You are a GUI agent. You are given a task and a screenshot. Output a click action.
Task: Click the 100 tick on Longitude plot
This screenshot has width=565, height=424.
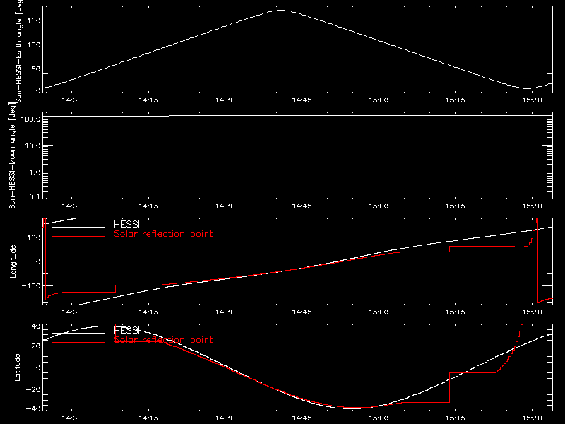(x=34, y=237)
